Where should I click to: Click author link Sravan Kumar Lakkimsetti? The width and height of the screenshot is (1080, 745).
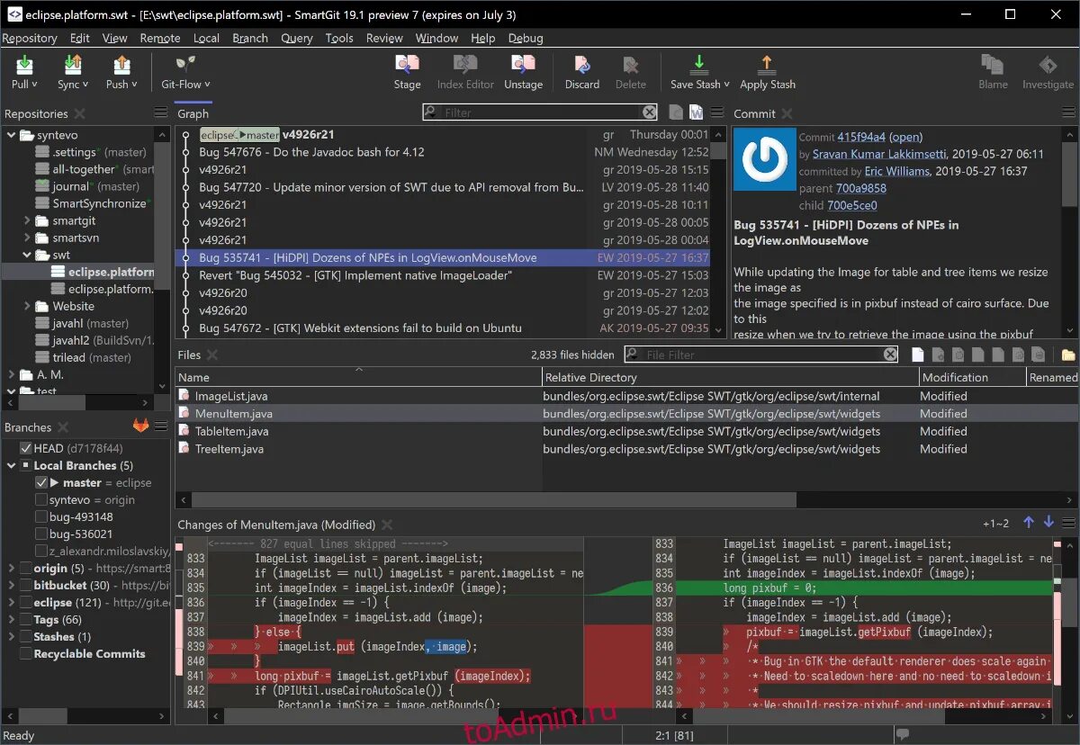point(879,154)
